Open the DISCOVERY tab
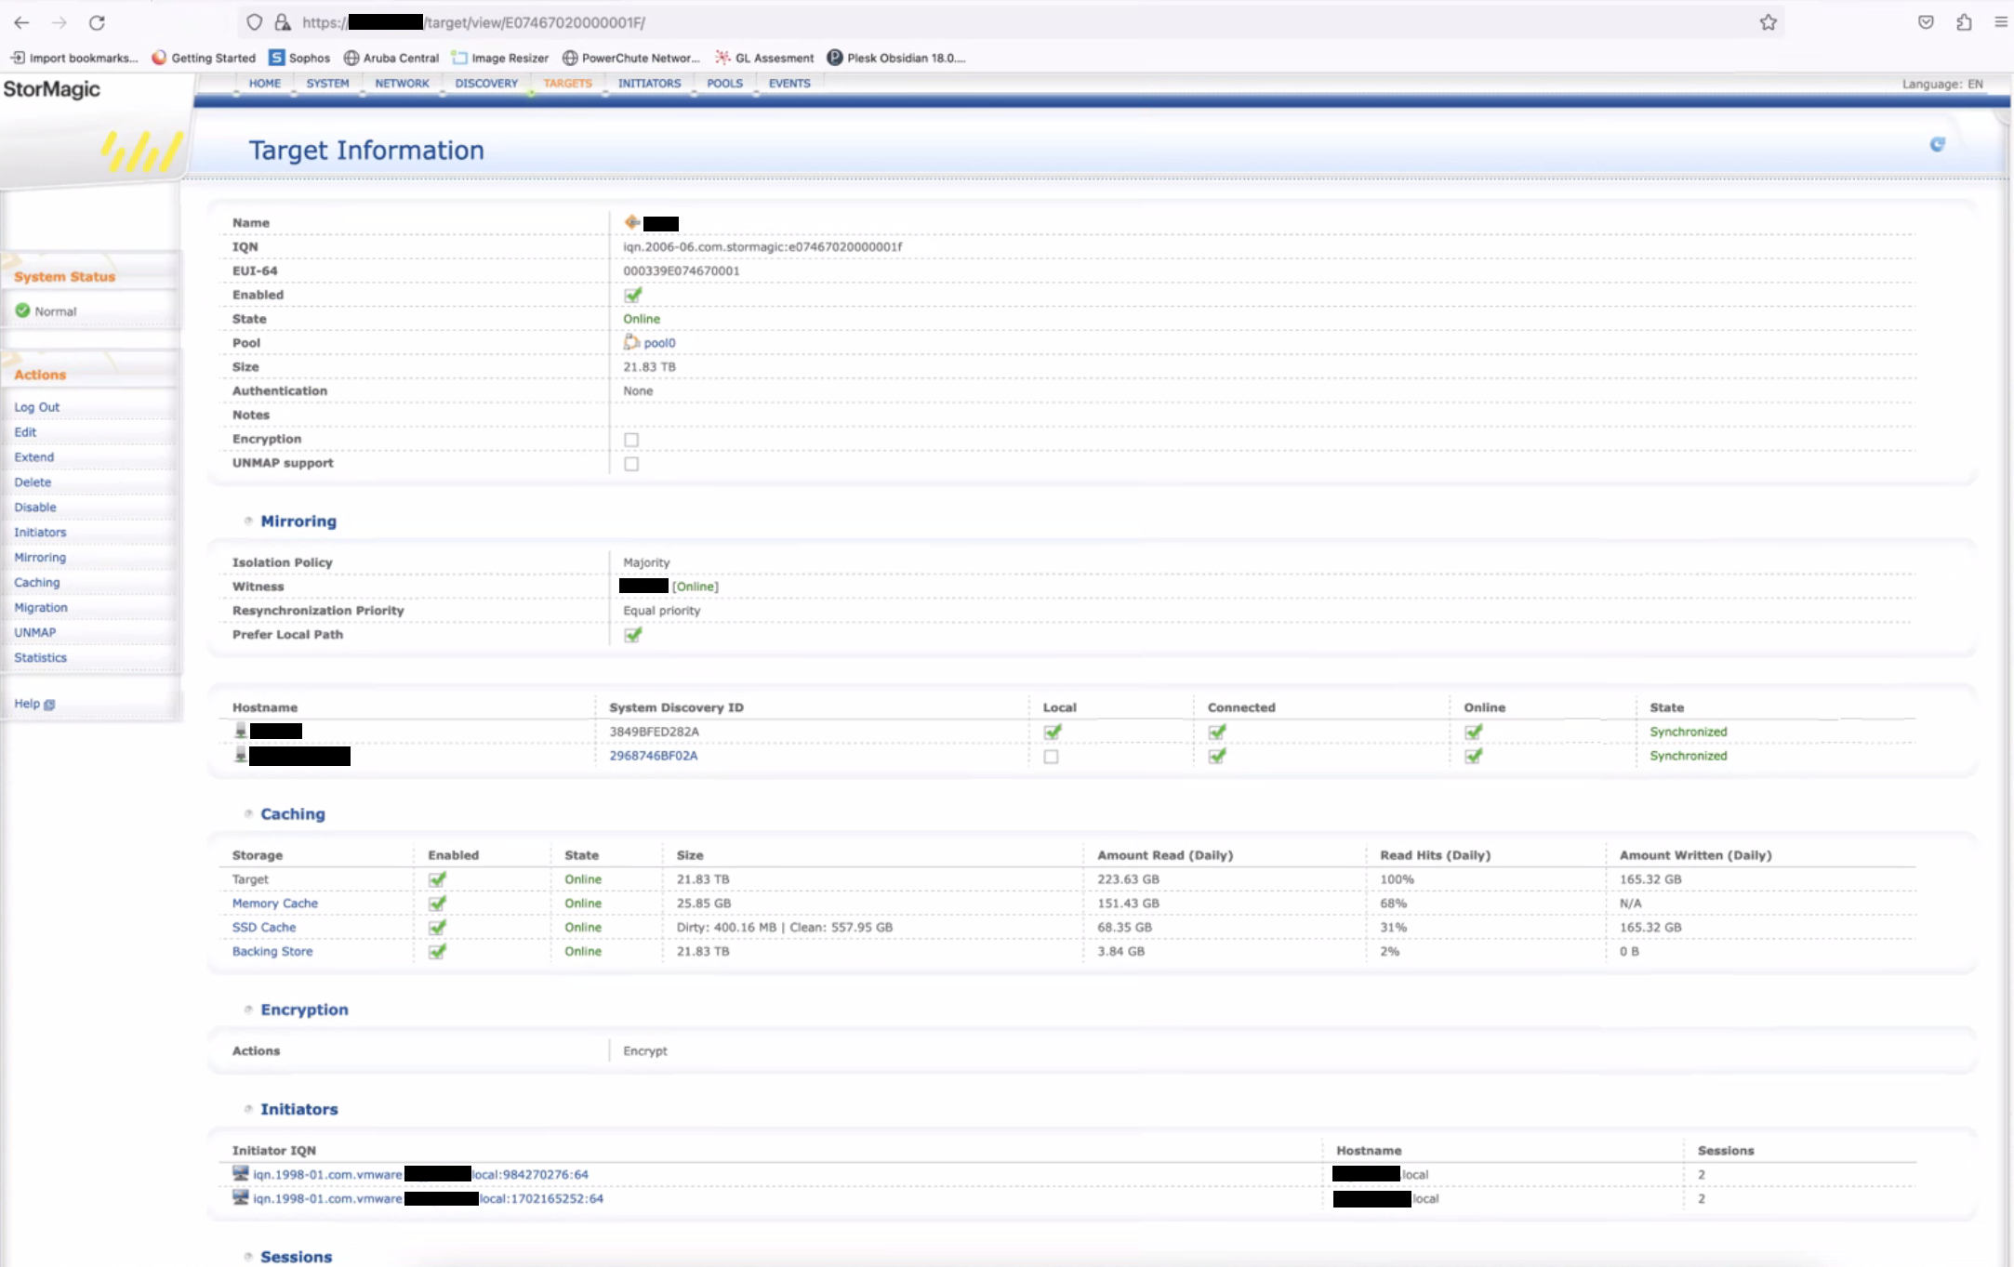 click(486, 84)
